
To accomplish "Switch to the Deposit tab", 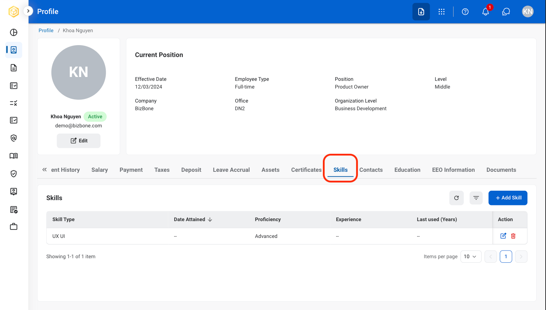I will coord(191,170).
